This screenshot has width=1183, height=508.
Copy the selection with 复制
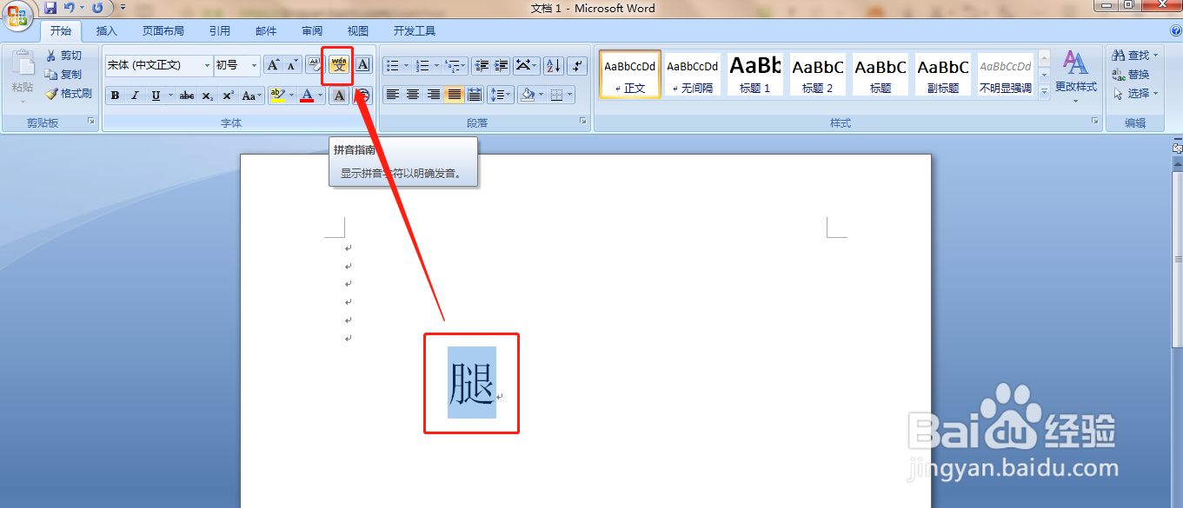point(63,75)
